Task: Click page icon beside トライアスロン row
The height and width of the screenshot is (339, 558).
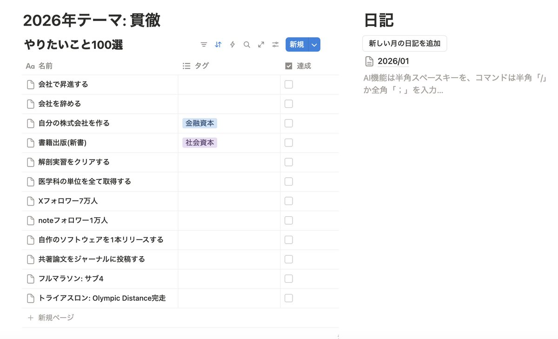Action: [x=31, y=298]
